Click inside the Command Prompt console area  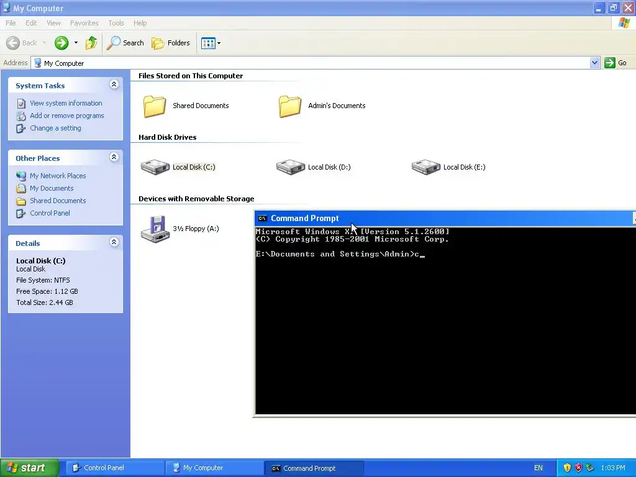coord(445,320)
